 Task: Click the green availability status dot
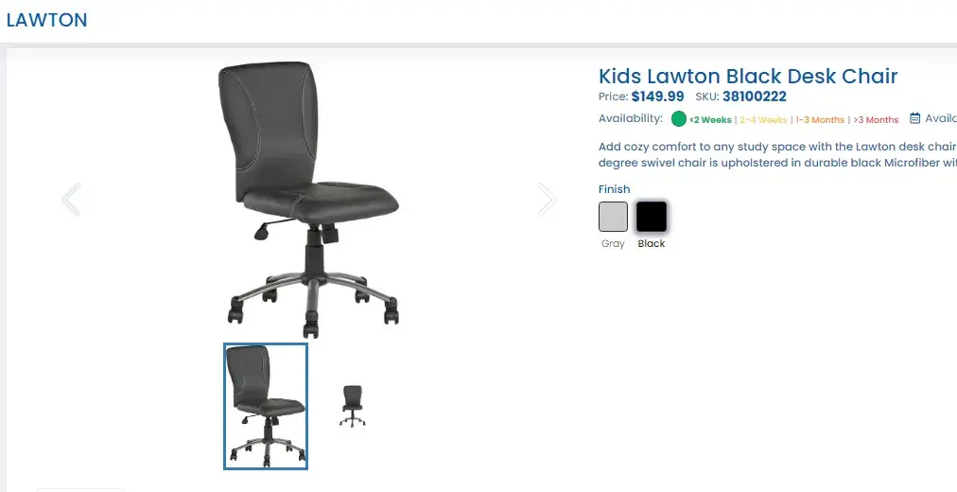[679, 119]
